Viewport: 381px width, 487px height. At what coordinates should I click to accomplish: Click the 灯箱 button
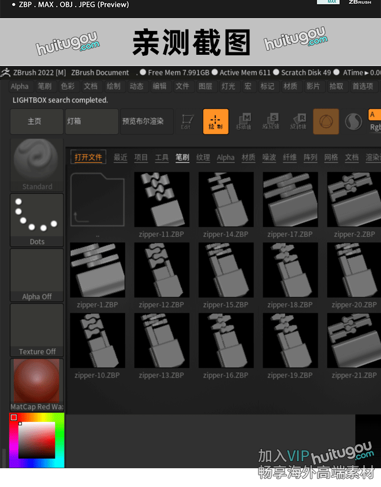click(x=92, y=121)
